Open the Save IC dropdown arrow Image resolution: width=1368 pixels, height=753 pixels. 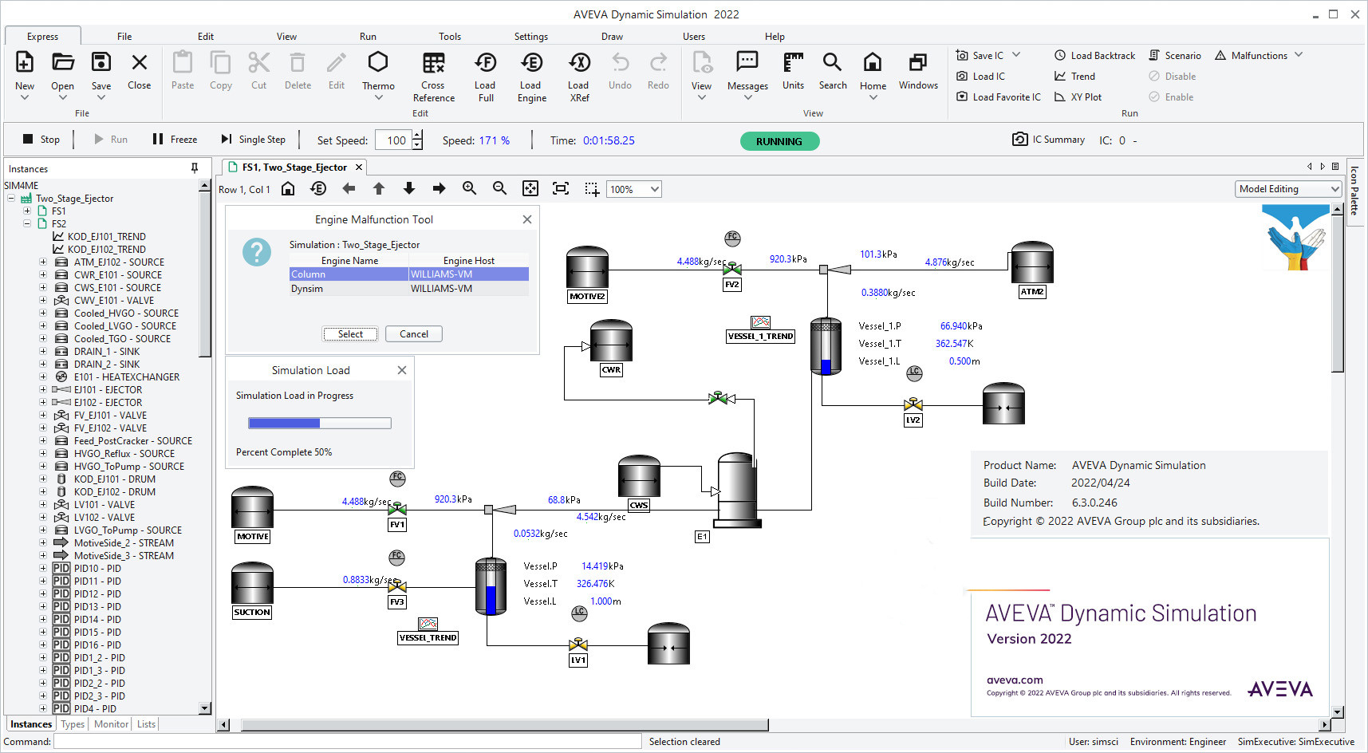(1016, 55)
